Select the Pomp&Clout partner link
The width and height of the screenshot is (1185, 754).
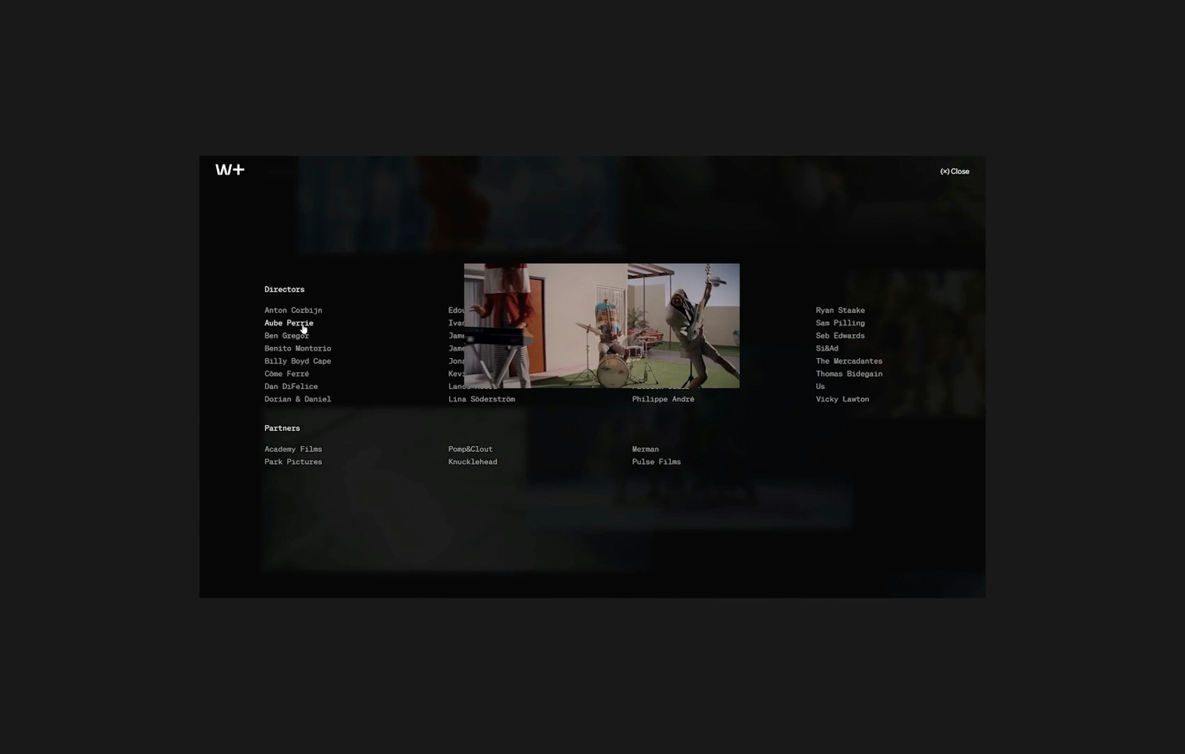pos(470,449)
